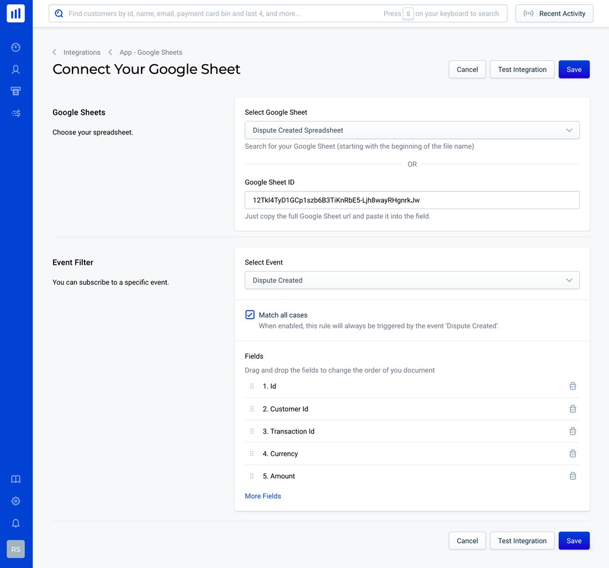
Task: Open Recent Activity panel
Action: pyautogui.click(x=554, y=14)
